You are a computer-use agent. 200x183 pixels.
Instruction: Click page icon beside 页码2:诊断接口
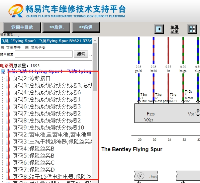pos(8,79)
